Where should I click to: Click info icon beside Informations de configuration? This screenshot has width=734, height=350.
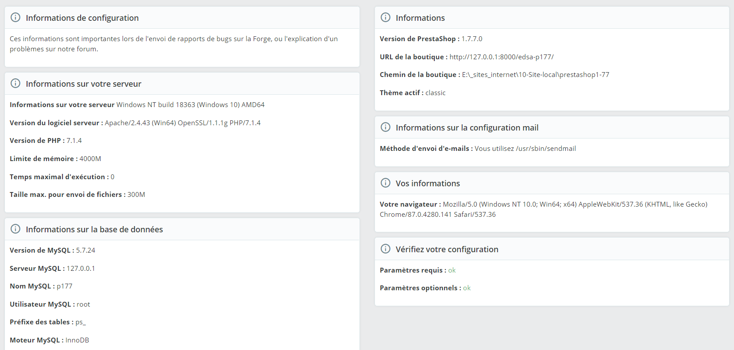[x=15, y=17]
